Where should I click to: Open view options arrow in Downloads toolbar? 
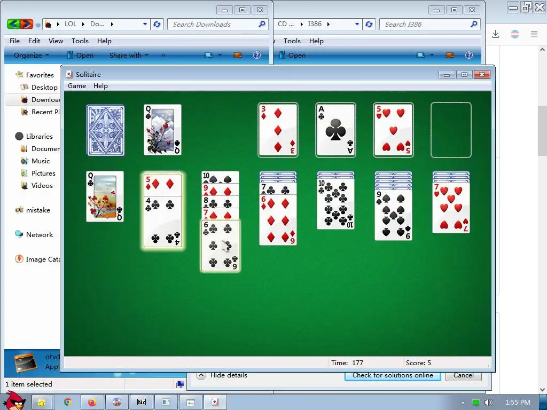click(220, 55)
